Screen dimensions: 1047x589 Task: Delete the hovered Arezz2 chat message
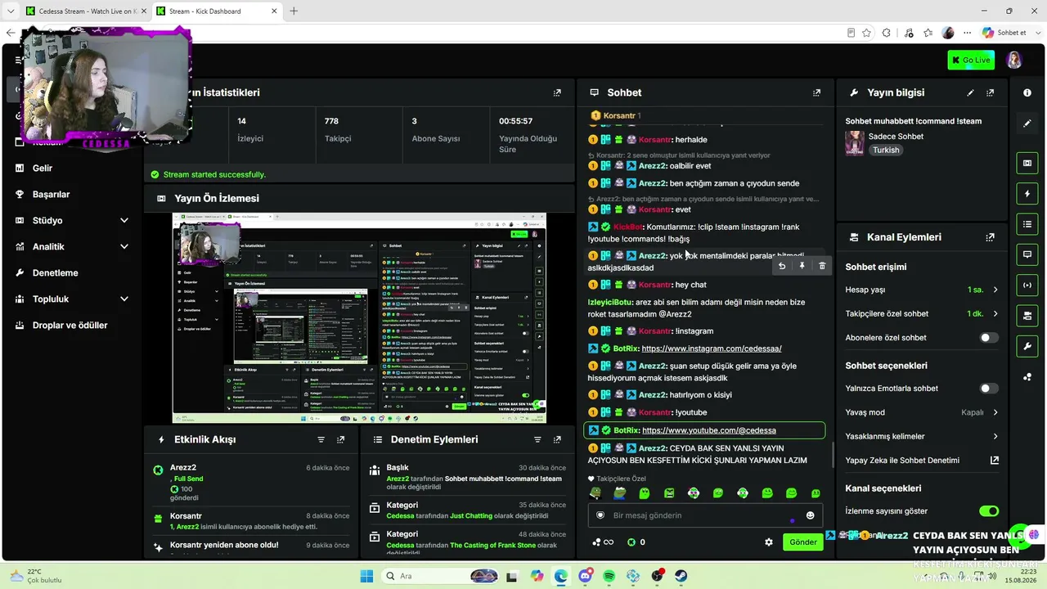[x=822, y=266]
